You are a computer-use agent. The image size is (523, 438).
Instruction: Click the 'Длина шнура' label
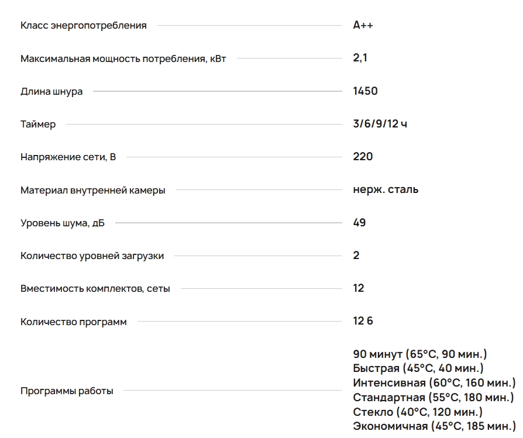pos(51,91)
